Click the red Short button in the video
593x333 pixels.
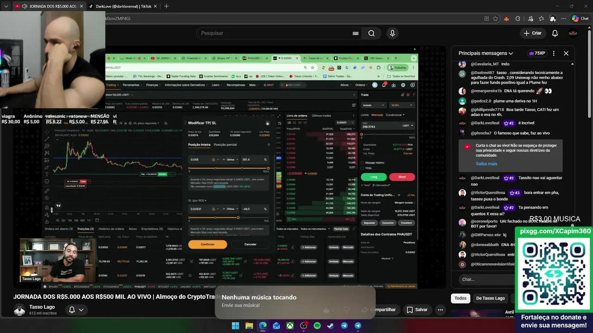(x=402, y=177)
